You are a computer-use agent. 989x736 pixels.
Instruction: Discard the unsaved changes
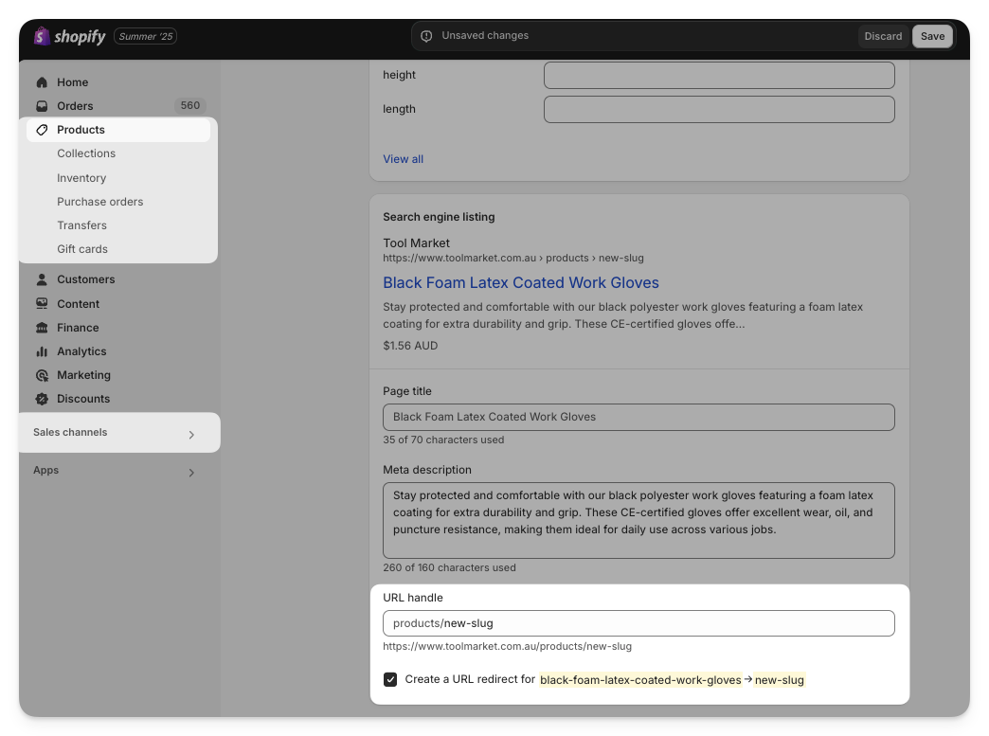pyautogui.click(x=883, y=36)
